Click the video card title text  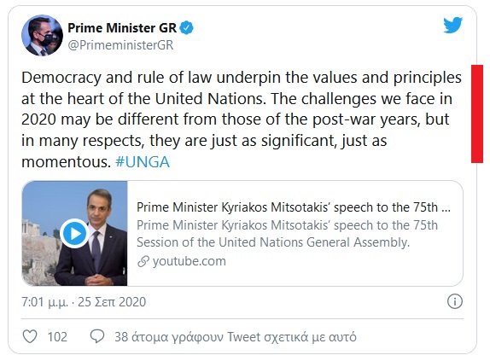[294, 207]
